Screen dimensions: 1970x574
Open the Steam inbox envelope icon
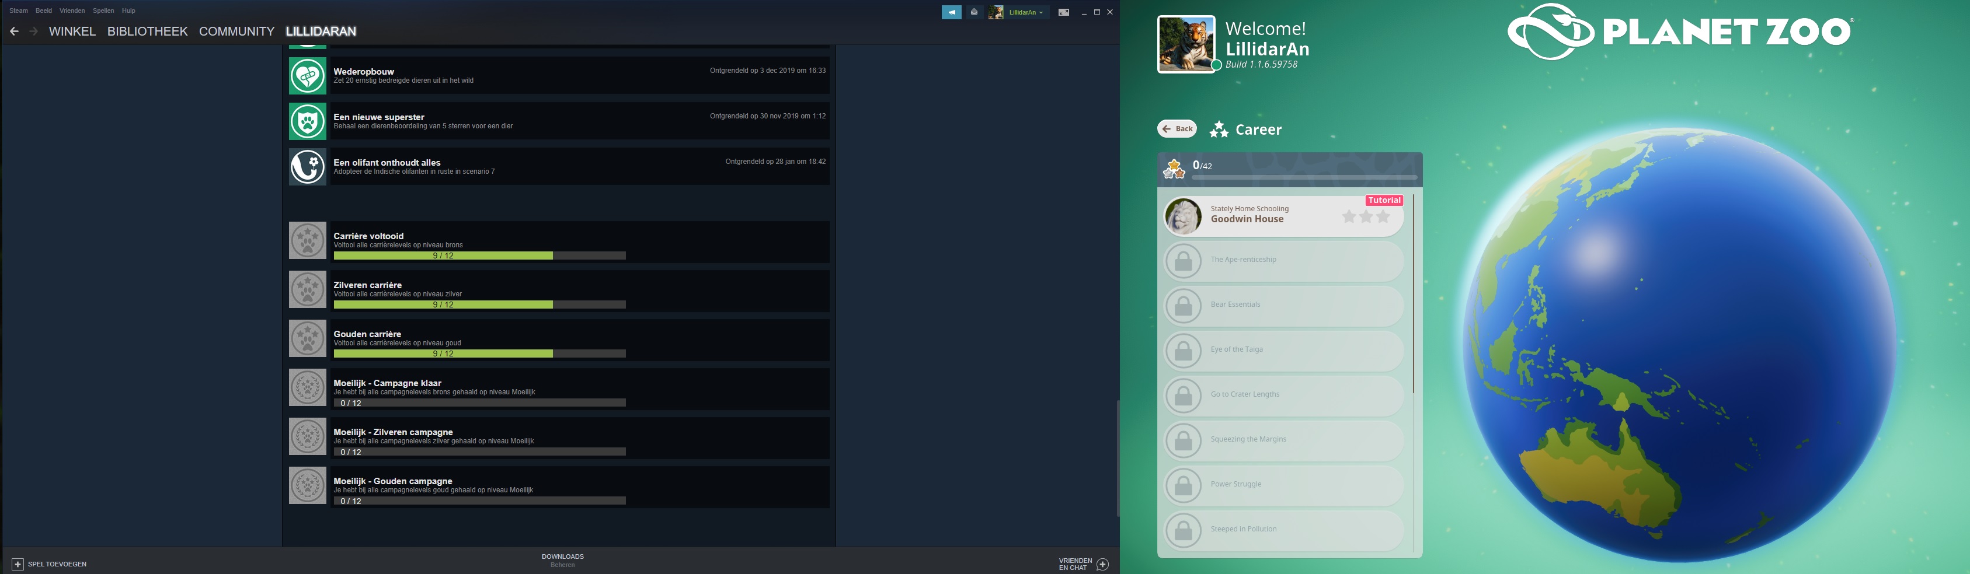(x=974, y=12)
